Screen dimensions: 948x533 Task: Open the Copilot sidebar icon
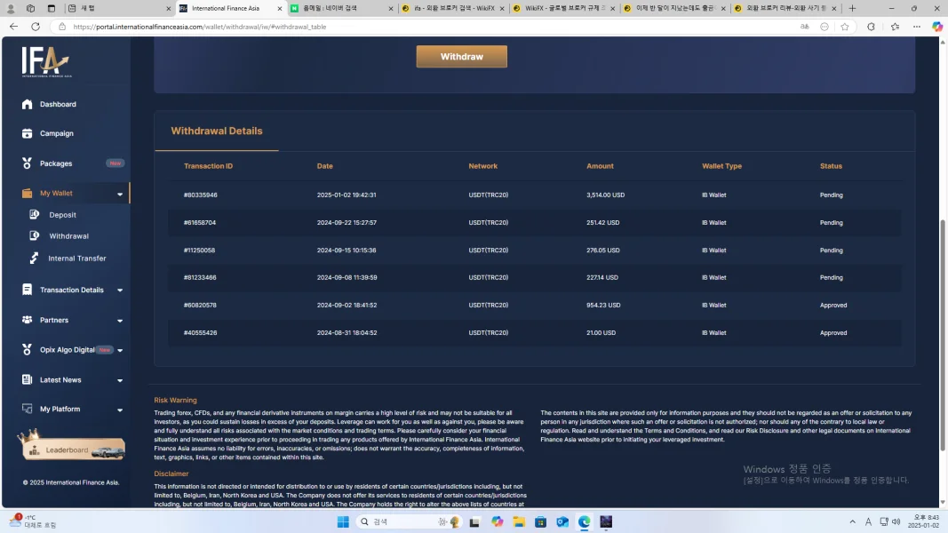[x=937, y=27]
